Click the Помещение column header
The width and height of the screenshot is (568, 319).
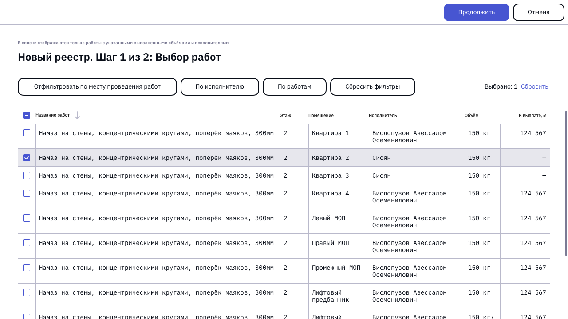[321, 116]
